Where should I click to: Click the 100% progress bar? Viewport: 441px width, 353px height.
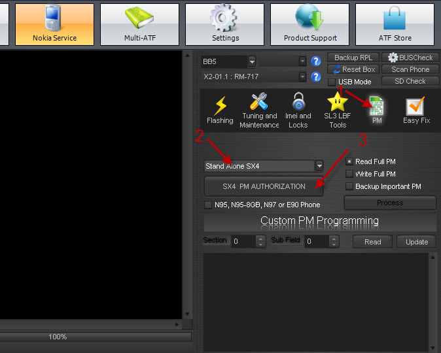tap(96, 337)
